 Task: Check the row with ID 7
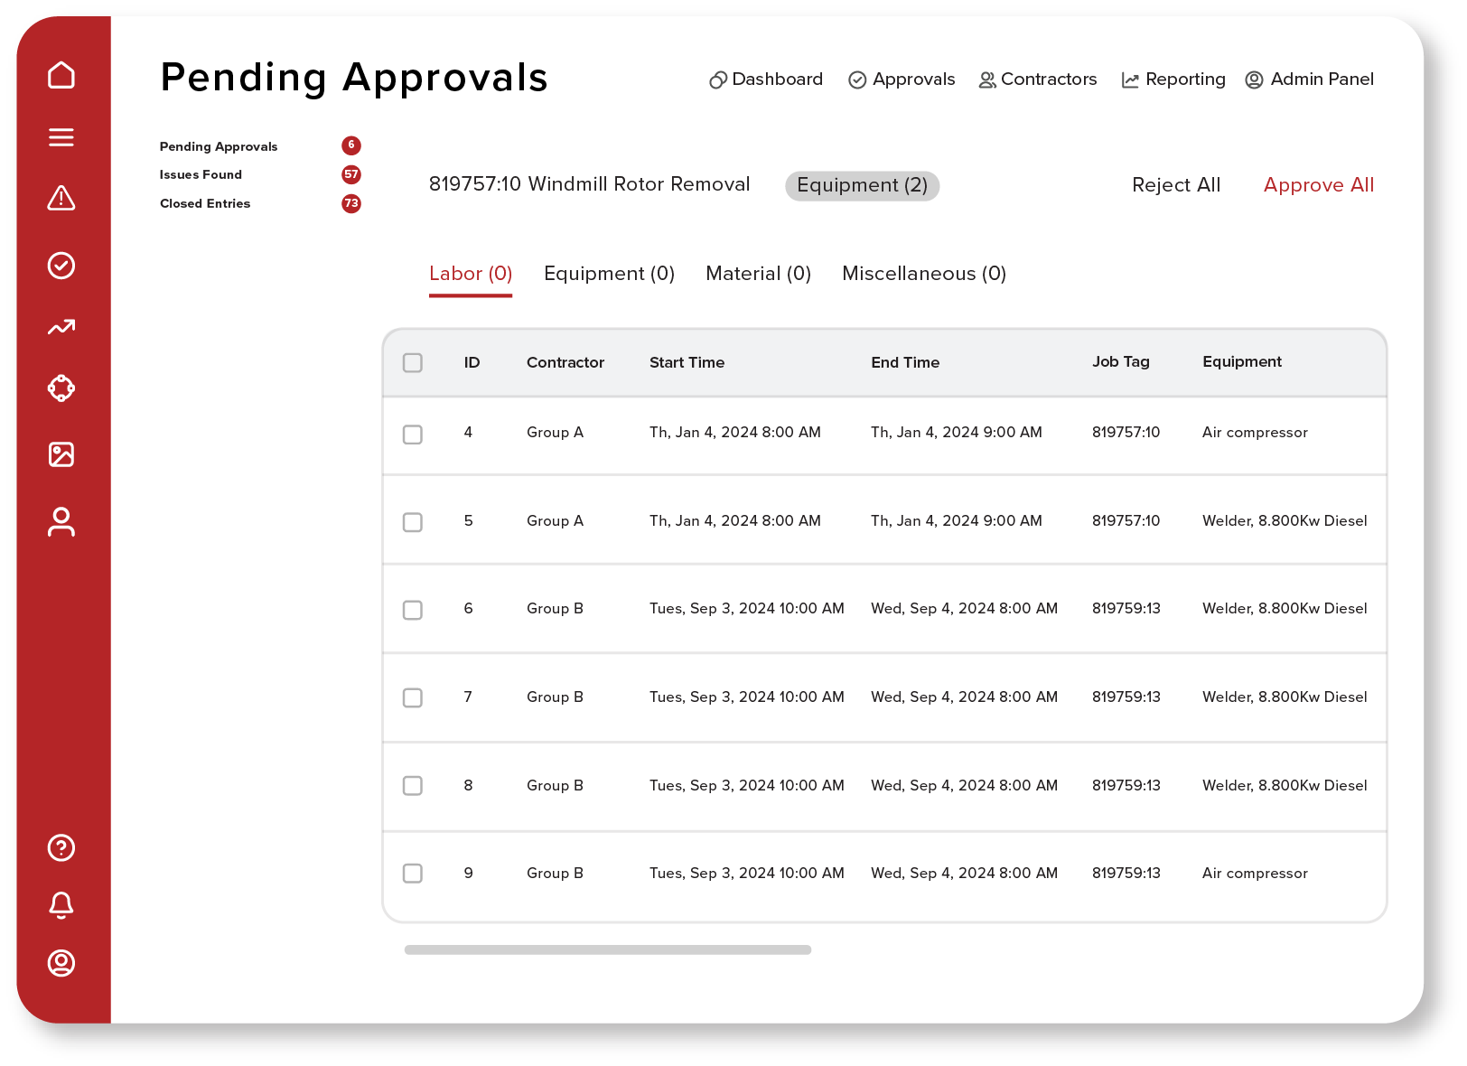(x=413, y=698)
